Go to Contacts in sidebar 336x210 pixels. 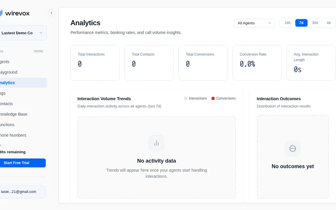click(x=23, y=104)
